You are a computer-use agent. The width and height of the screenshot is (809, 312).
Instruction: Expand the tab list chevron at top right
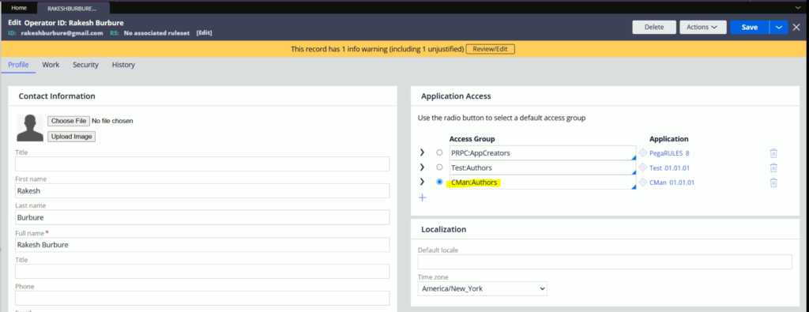coord(797,8)
